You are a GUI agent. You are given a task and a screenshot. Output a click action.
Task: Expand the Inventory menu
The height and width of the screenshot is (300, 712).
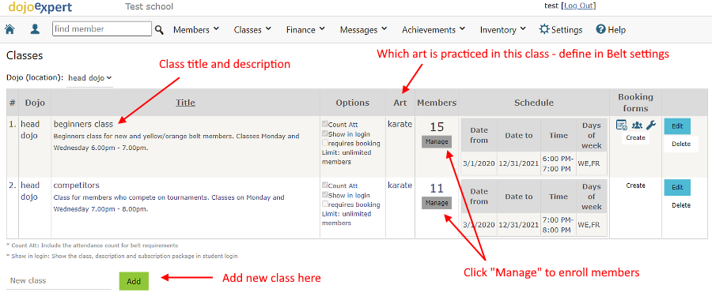(x=502, y=30)
